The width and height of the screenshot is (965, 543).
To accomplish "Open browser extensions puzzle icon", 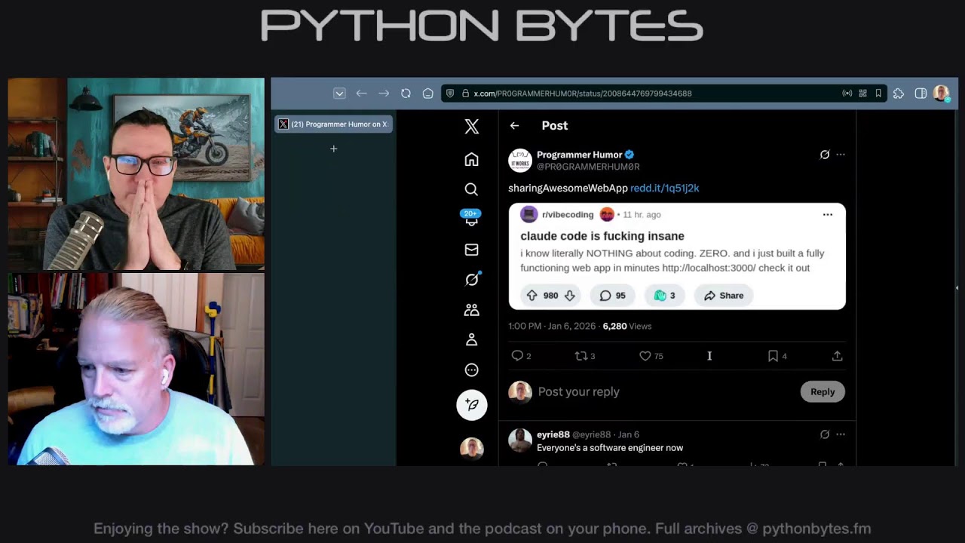I will point(899,93).
